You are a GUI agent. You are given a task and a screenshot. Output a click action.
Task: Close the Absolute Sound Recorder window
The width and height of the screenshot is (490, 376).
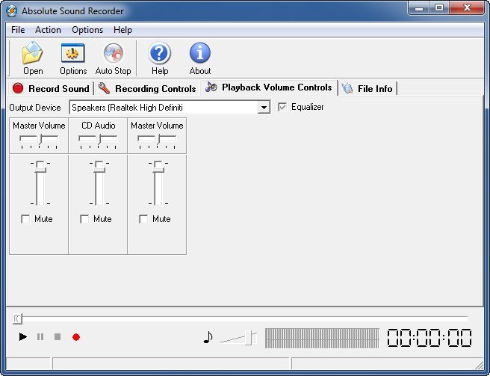pyautogui.click(x=467, y=7)
